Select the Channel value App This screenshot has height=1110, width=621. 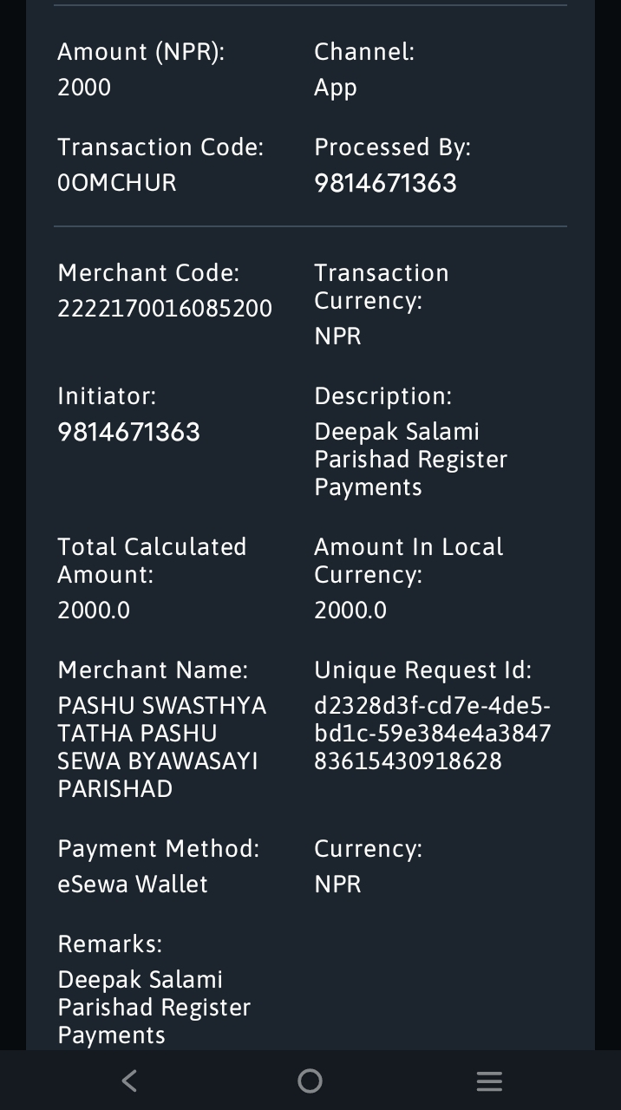pyautogui.click(x=336, y=88)
